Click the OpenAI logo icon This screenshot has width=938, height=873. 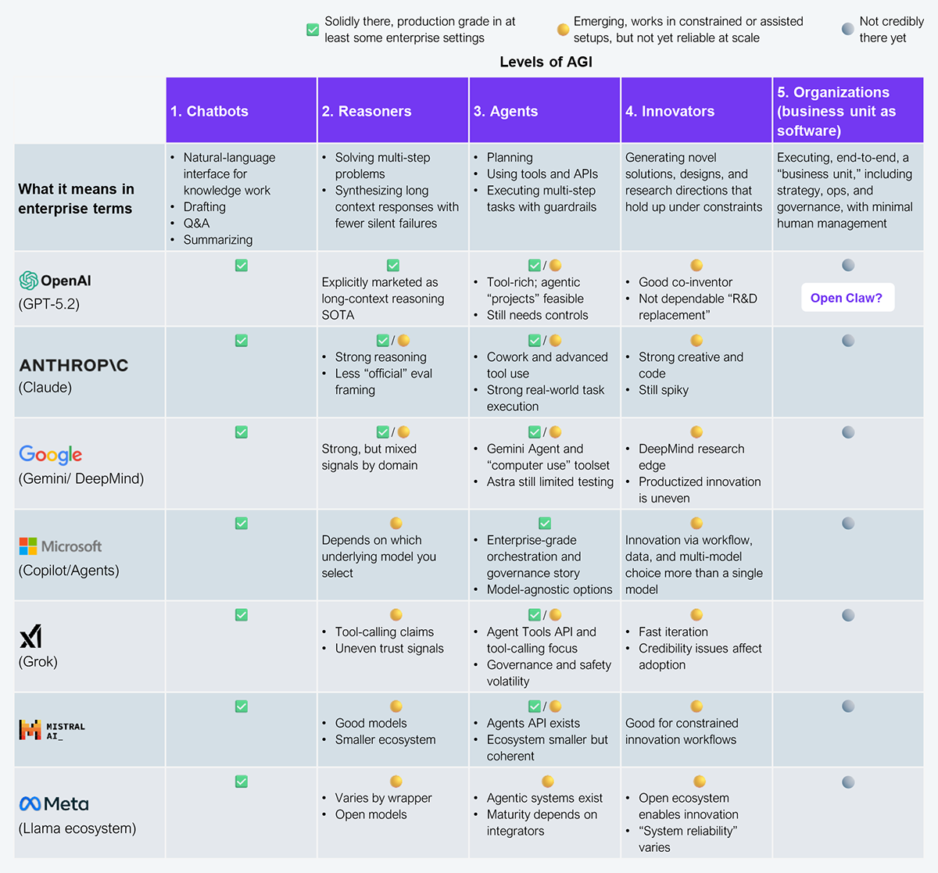coord(29,281)
